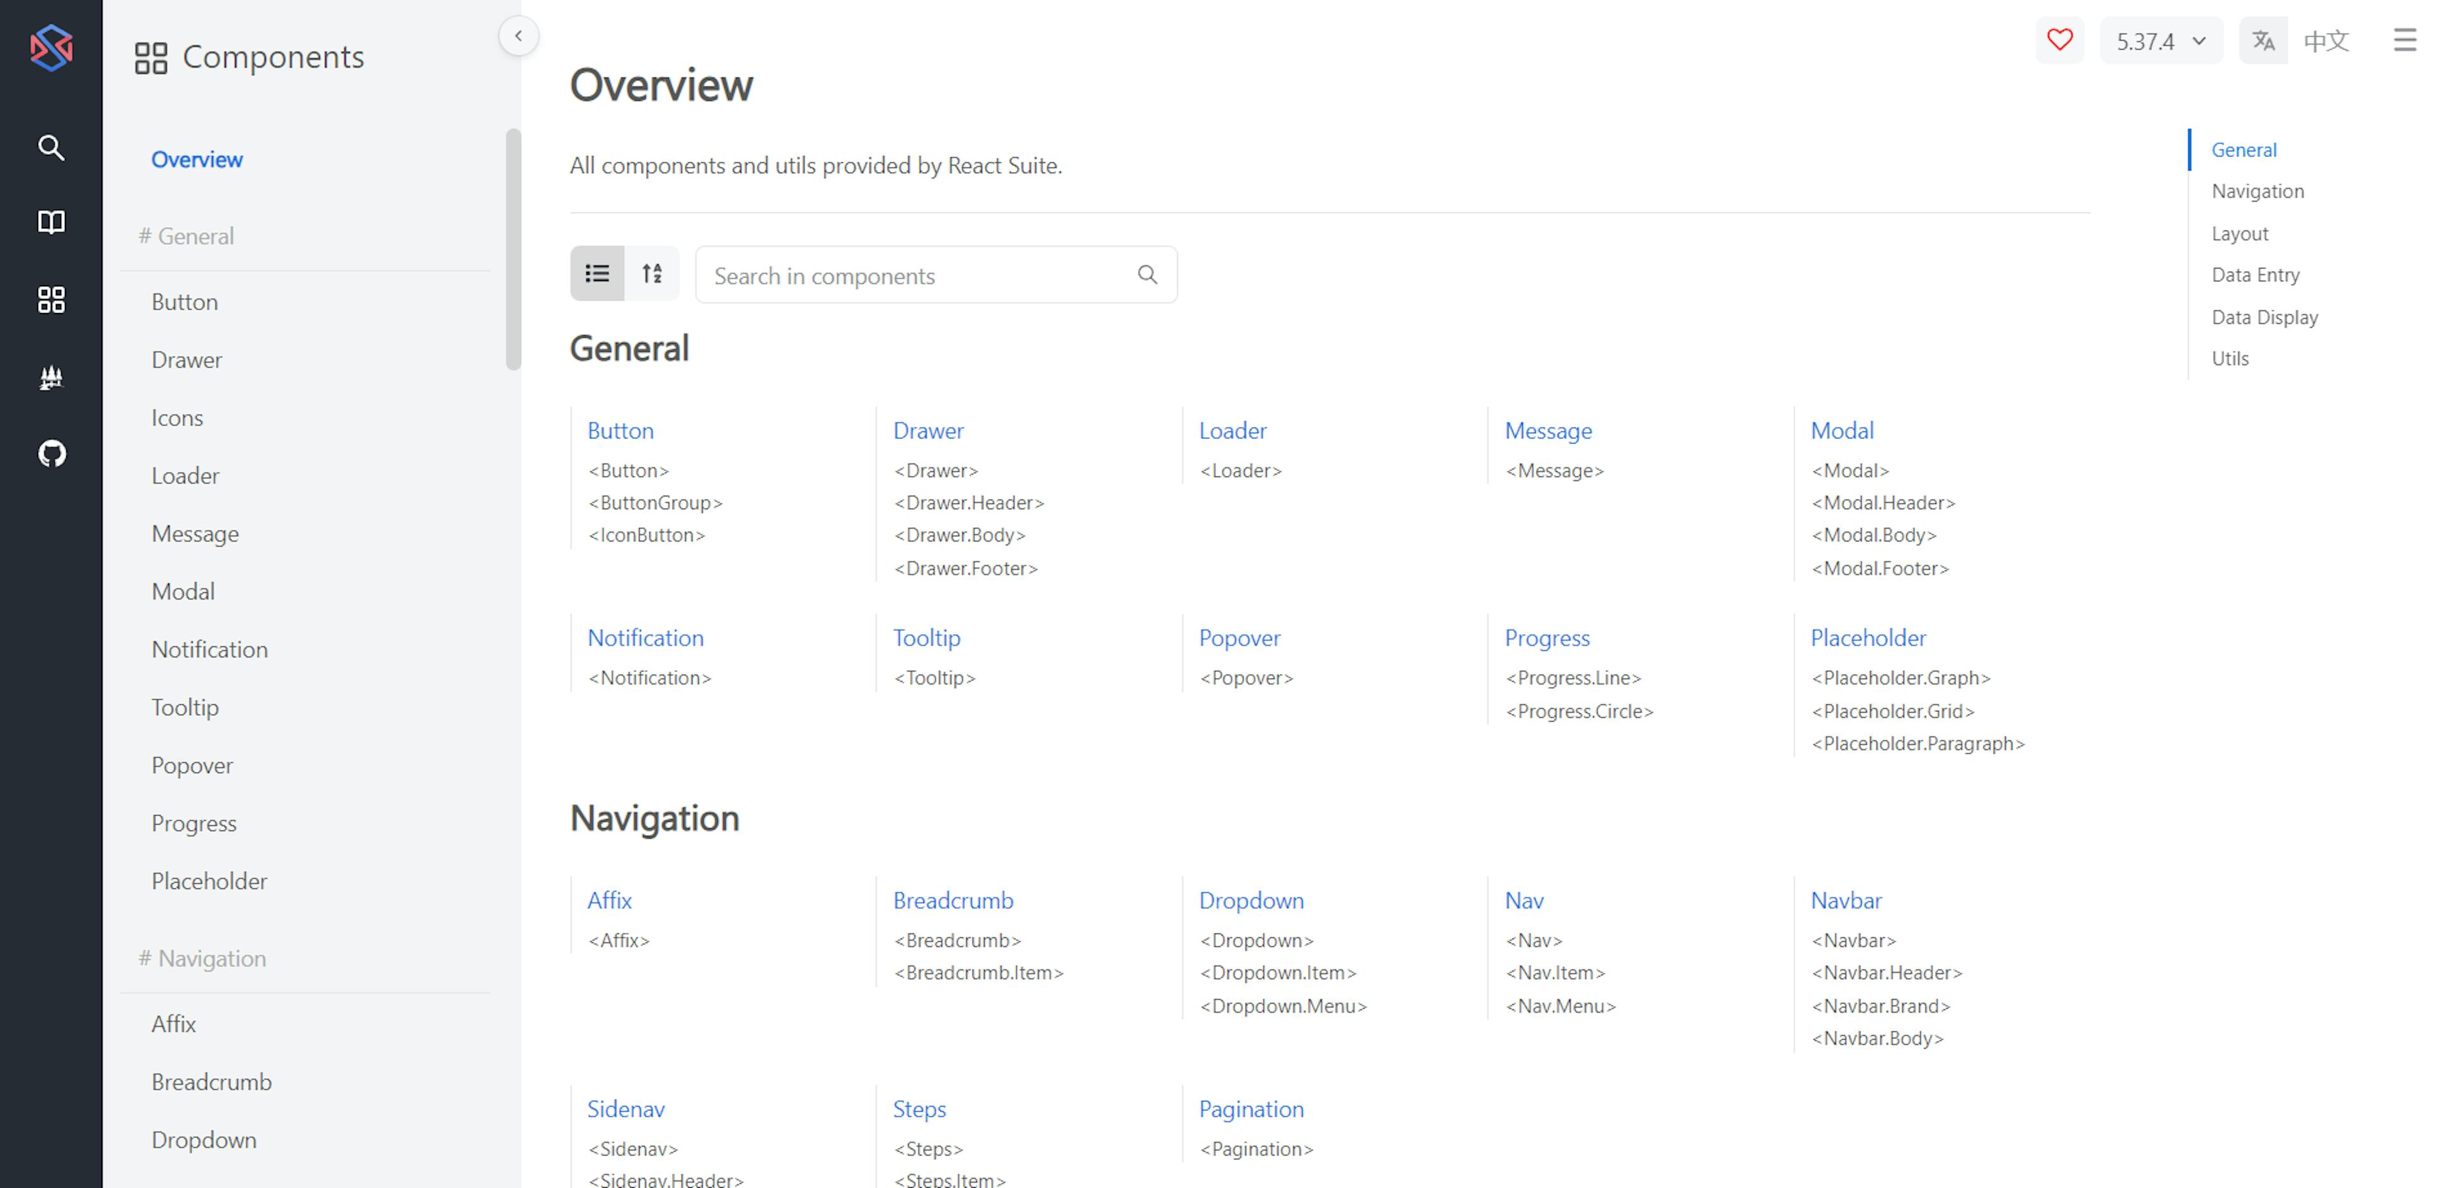Toggle alphabetical sort view
Viewport: 2444px width, 1188px height.
pyautogui.click(x=652, y=274)
